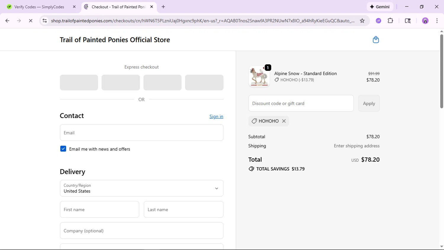Click the browser forward arrow

19,21
